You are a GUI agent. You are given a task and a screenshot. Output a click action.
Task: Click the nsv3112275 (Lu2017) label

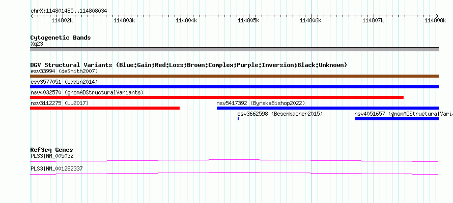click(60, 103)
